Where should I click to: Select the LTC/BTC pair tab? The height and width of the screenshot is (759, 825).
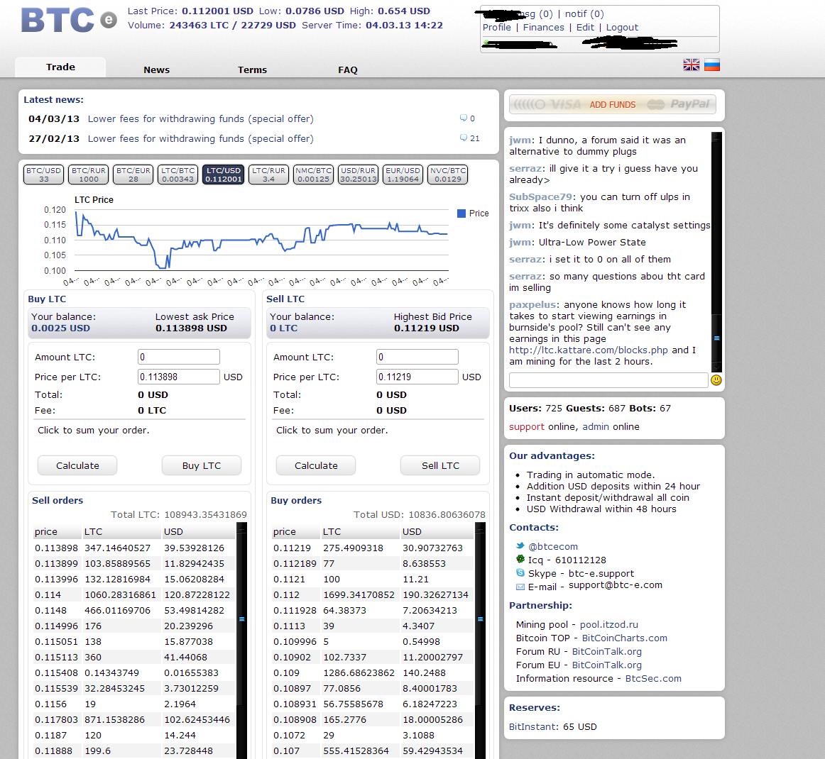click(177, 174)
